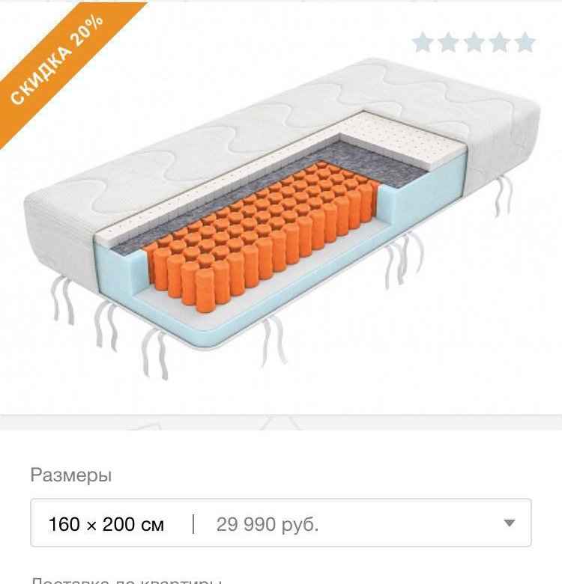The height and width of the screenshot is (584, 562).
Task: Click the quilted white mattress cover
Action: pos(225,135)
